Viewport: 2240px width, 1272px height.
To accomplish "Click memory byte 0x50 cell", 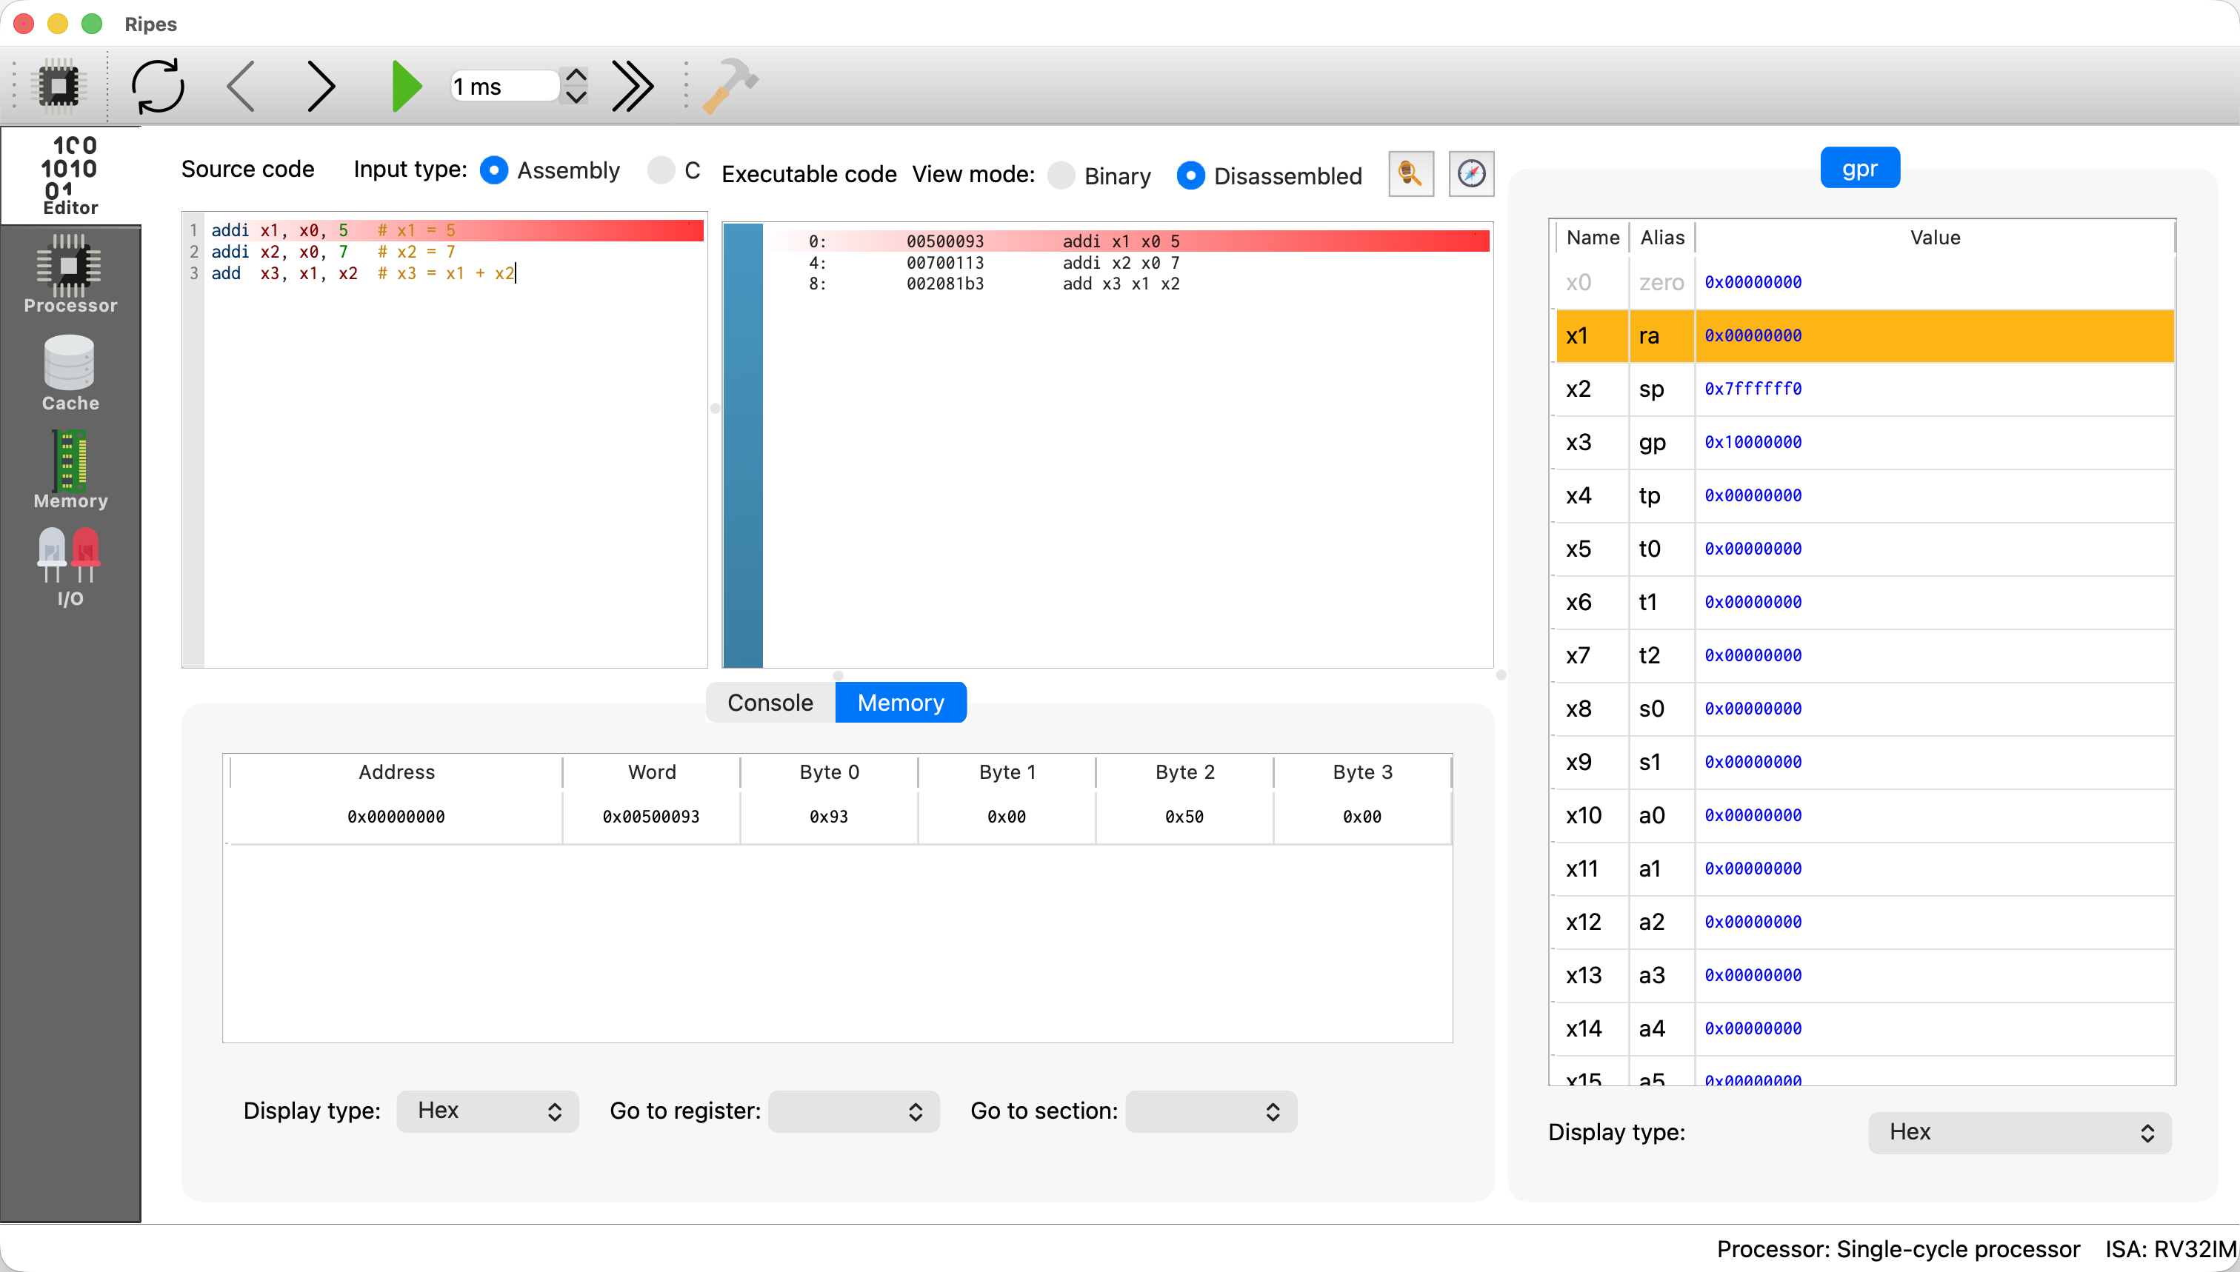I will [x=1184, y=817].
